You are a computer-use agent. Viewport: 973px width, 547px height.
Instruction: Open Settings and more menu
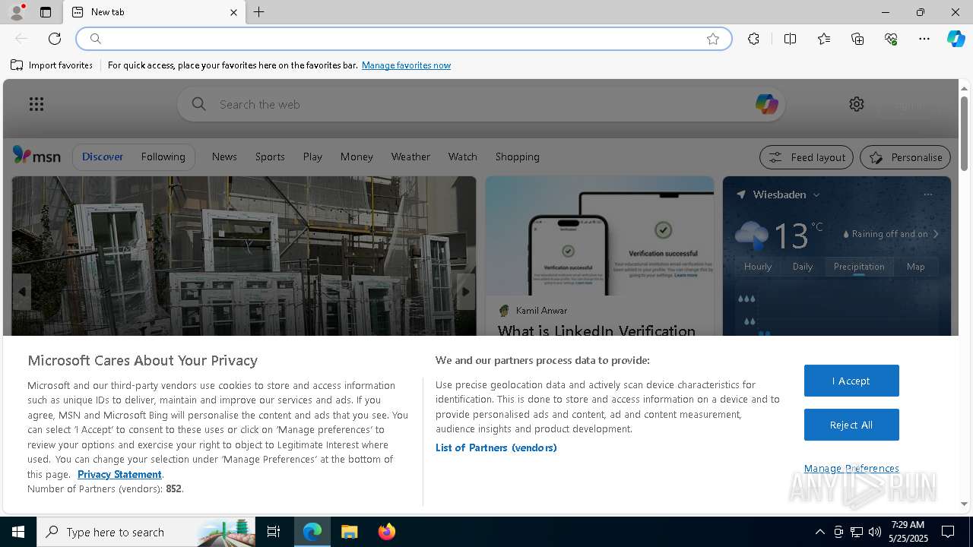pos(924,39)
